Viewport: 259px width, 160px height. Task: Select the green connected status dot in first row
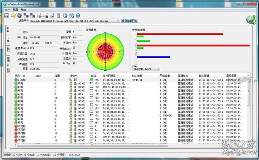click(x=16, y=80)
